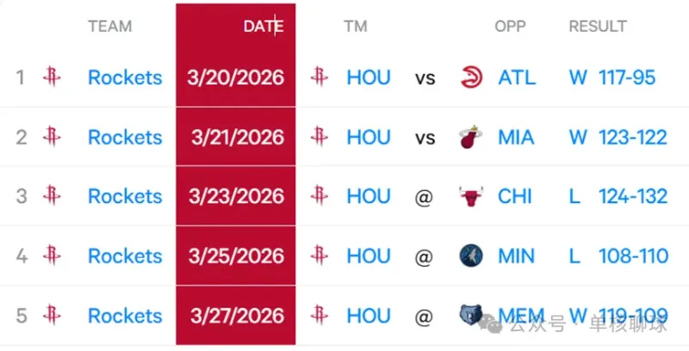Sort by the TEAM column header
Screen dimensions: 689x351
[109, 27]
